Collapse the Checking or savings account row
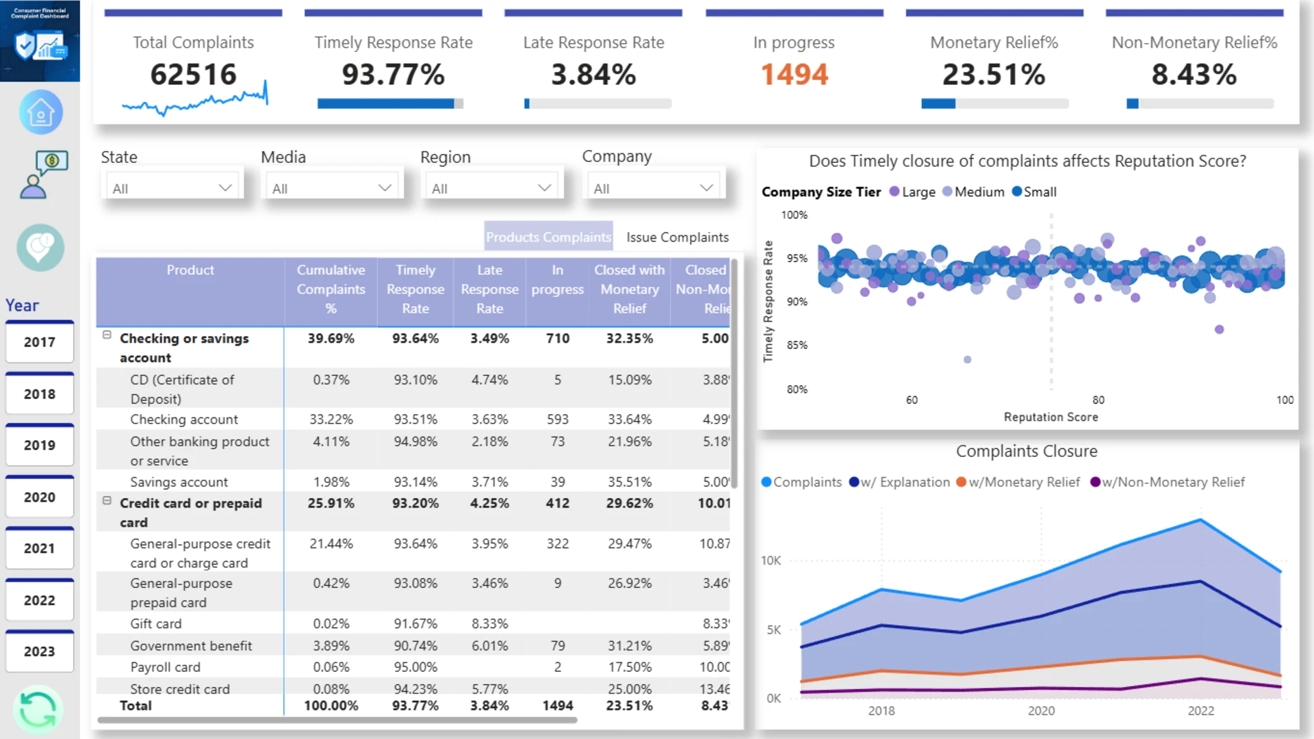The image size is (1314, 739). [107, 335]
